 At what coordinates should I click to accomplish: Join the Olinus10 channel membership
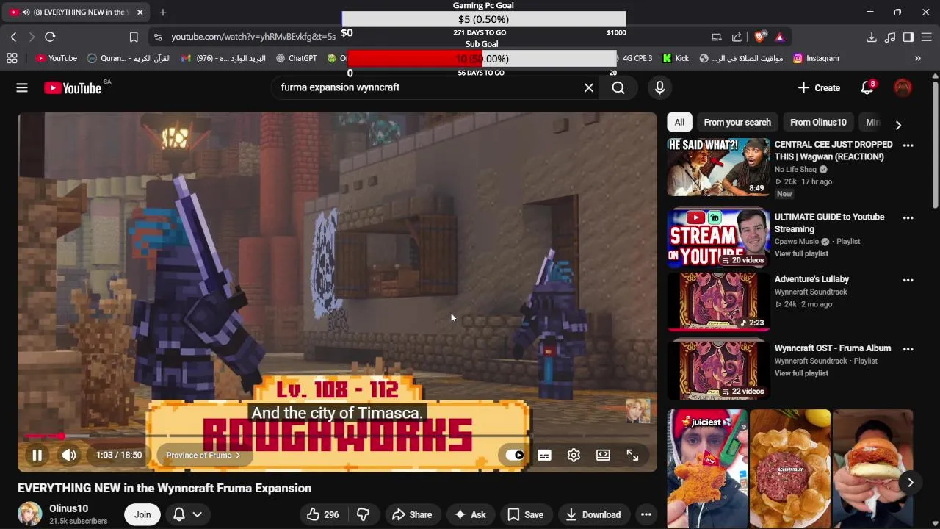pyautogui.click(x=142, y=515)
